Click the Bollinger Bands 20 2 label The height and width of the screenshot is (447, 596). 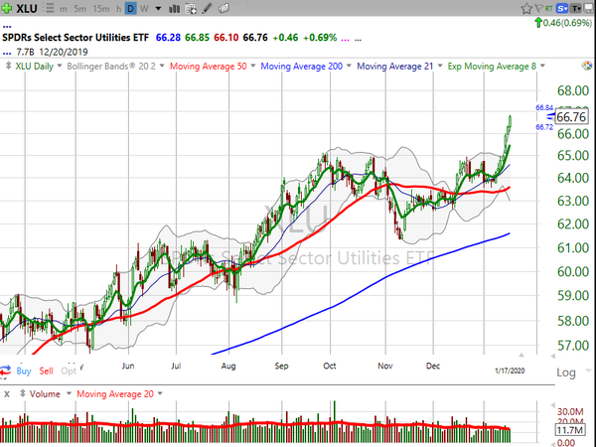(x=111, y=67)
